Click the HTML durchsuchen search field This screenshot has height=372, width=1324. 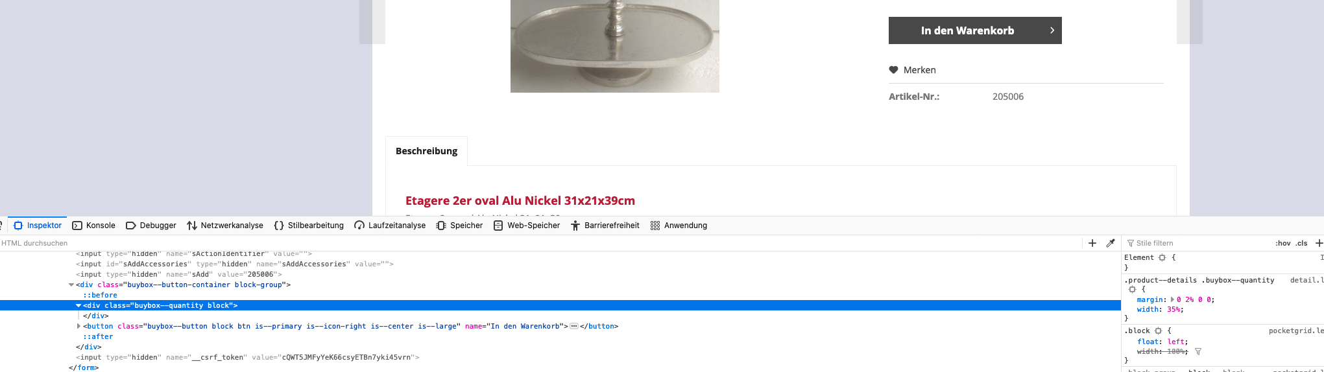click(x=538, y=243)
